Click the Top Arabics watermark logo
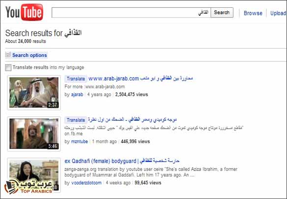Image resolution: width=287 pixels, height=199 pixels. (29, 187)
